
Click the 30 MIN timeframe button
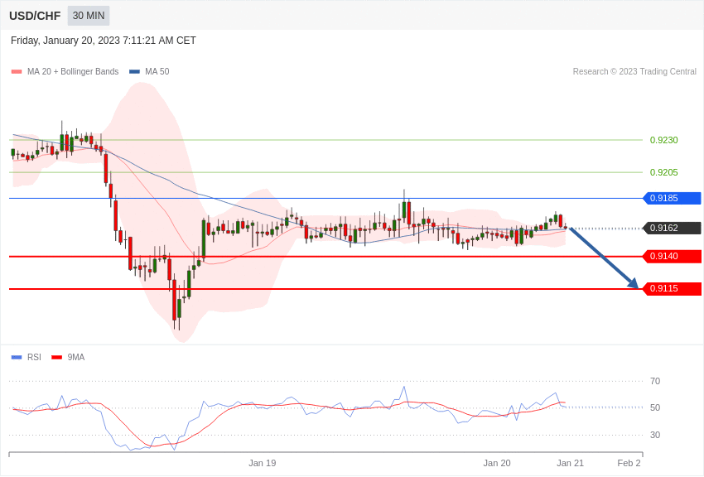(x=89, y=16)
